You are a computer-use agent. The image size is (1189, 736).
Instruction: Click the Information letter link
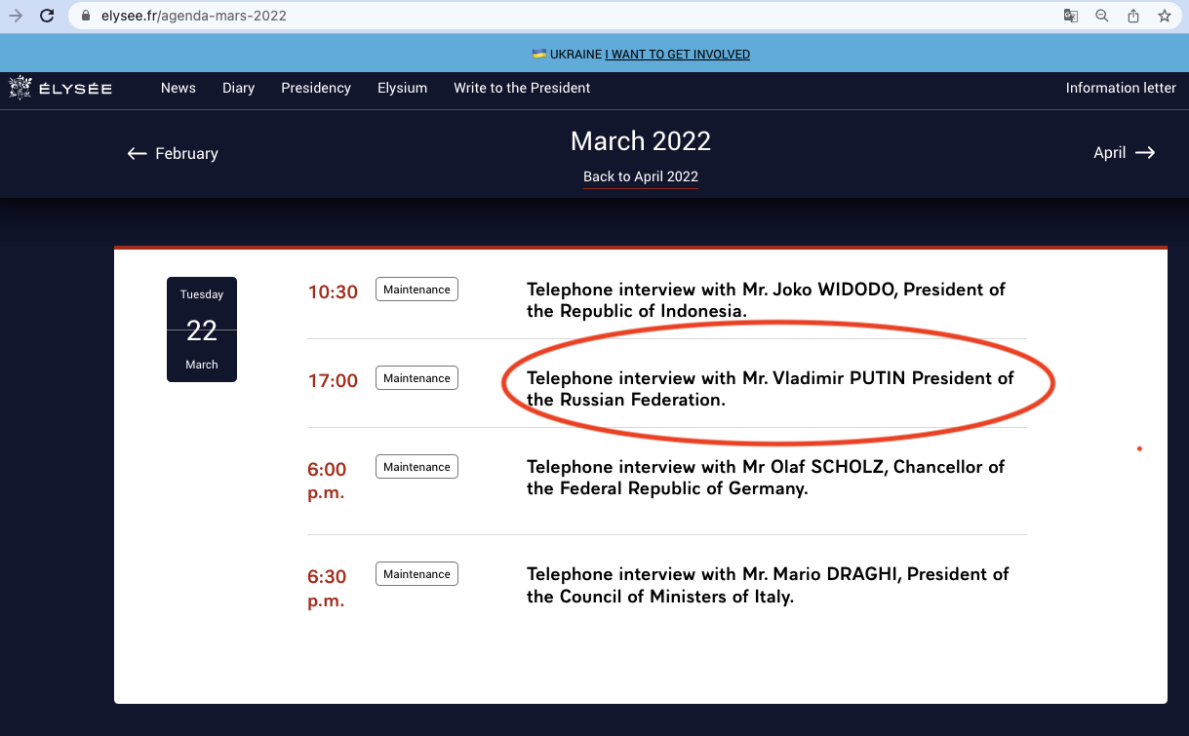point(1121,88)
